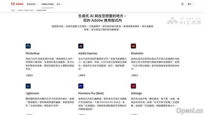205x115 pixels.
Task: Click the Premiere Pro Pr app icon
Action: pos(81,86)
